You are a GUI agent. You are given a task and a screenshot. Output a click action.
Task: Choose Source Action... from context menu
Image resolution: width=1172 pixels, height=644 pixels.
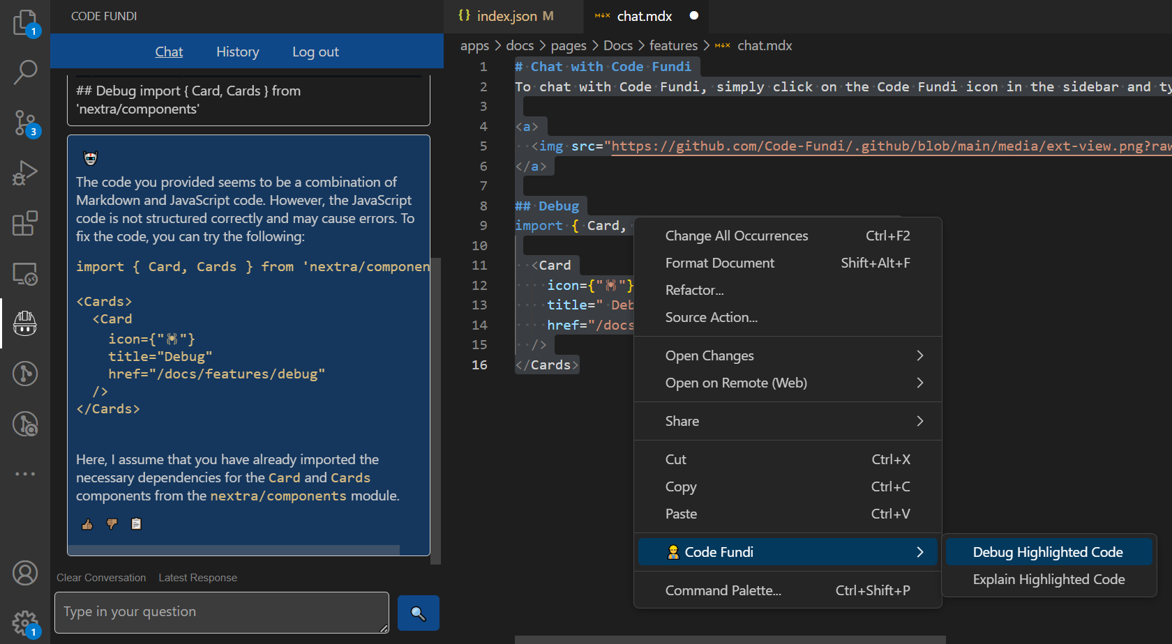[x=788, y=317]
